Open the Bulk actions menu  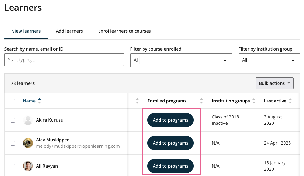click(x=274, y=83)
